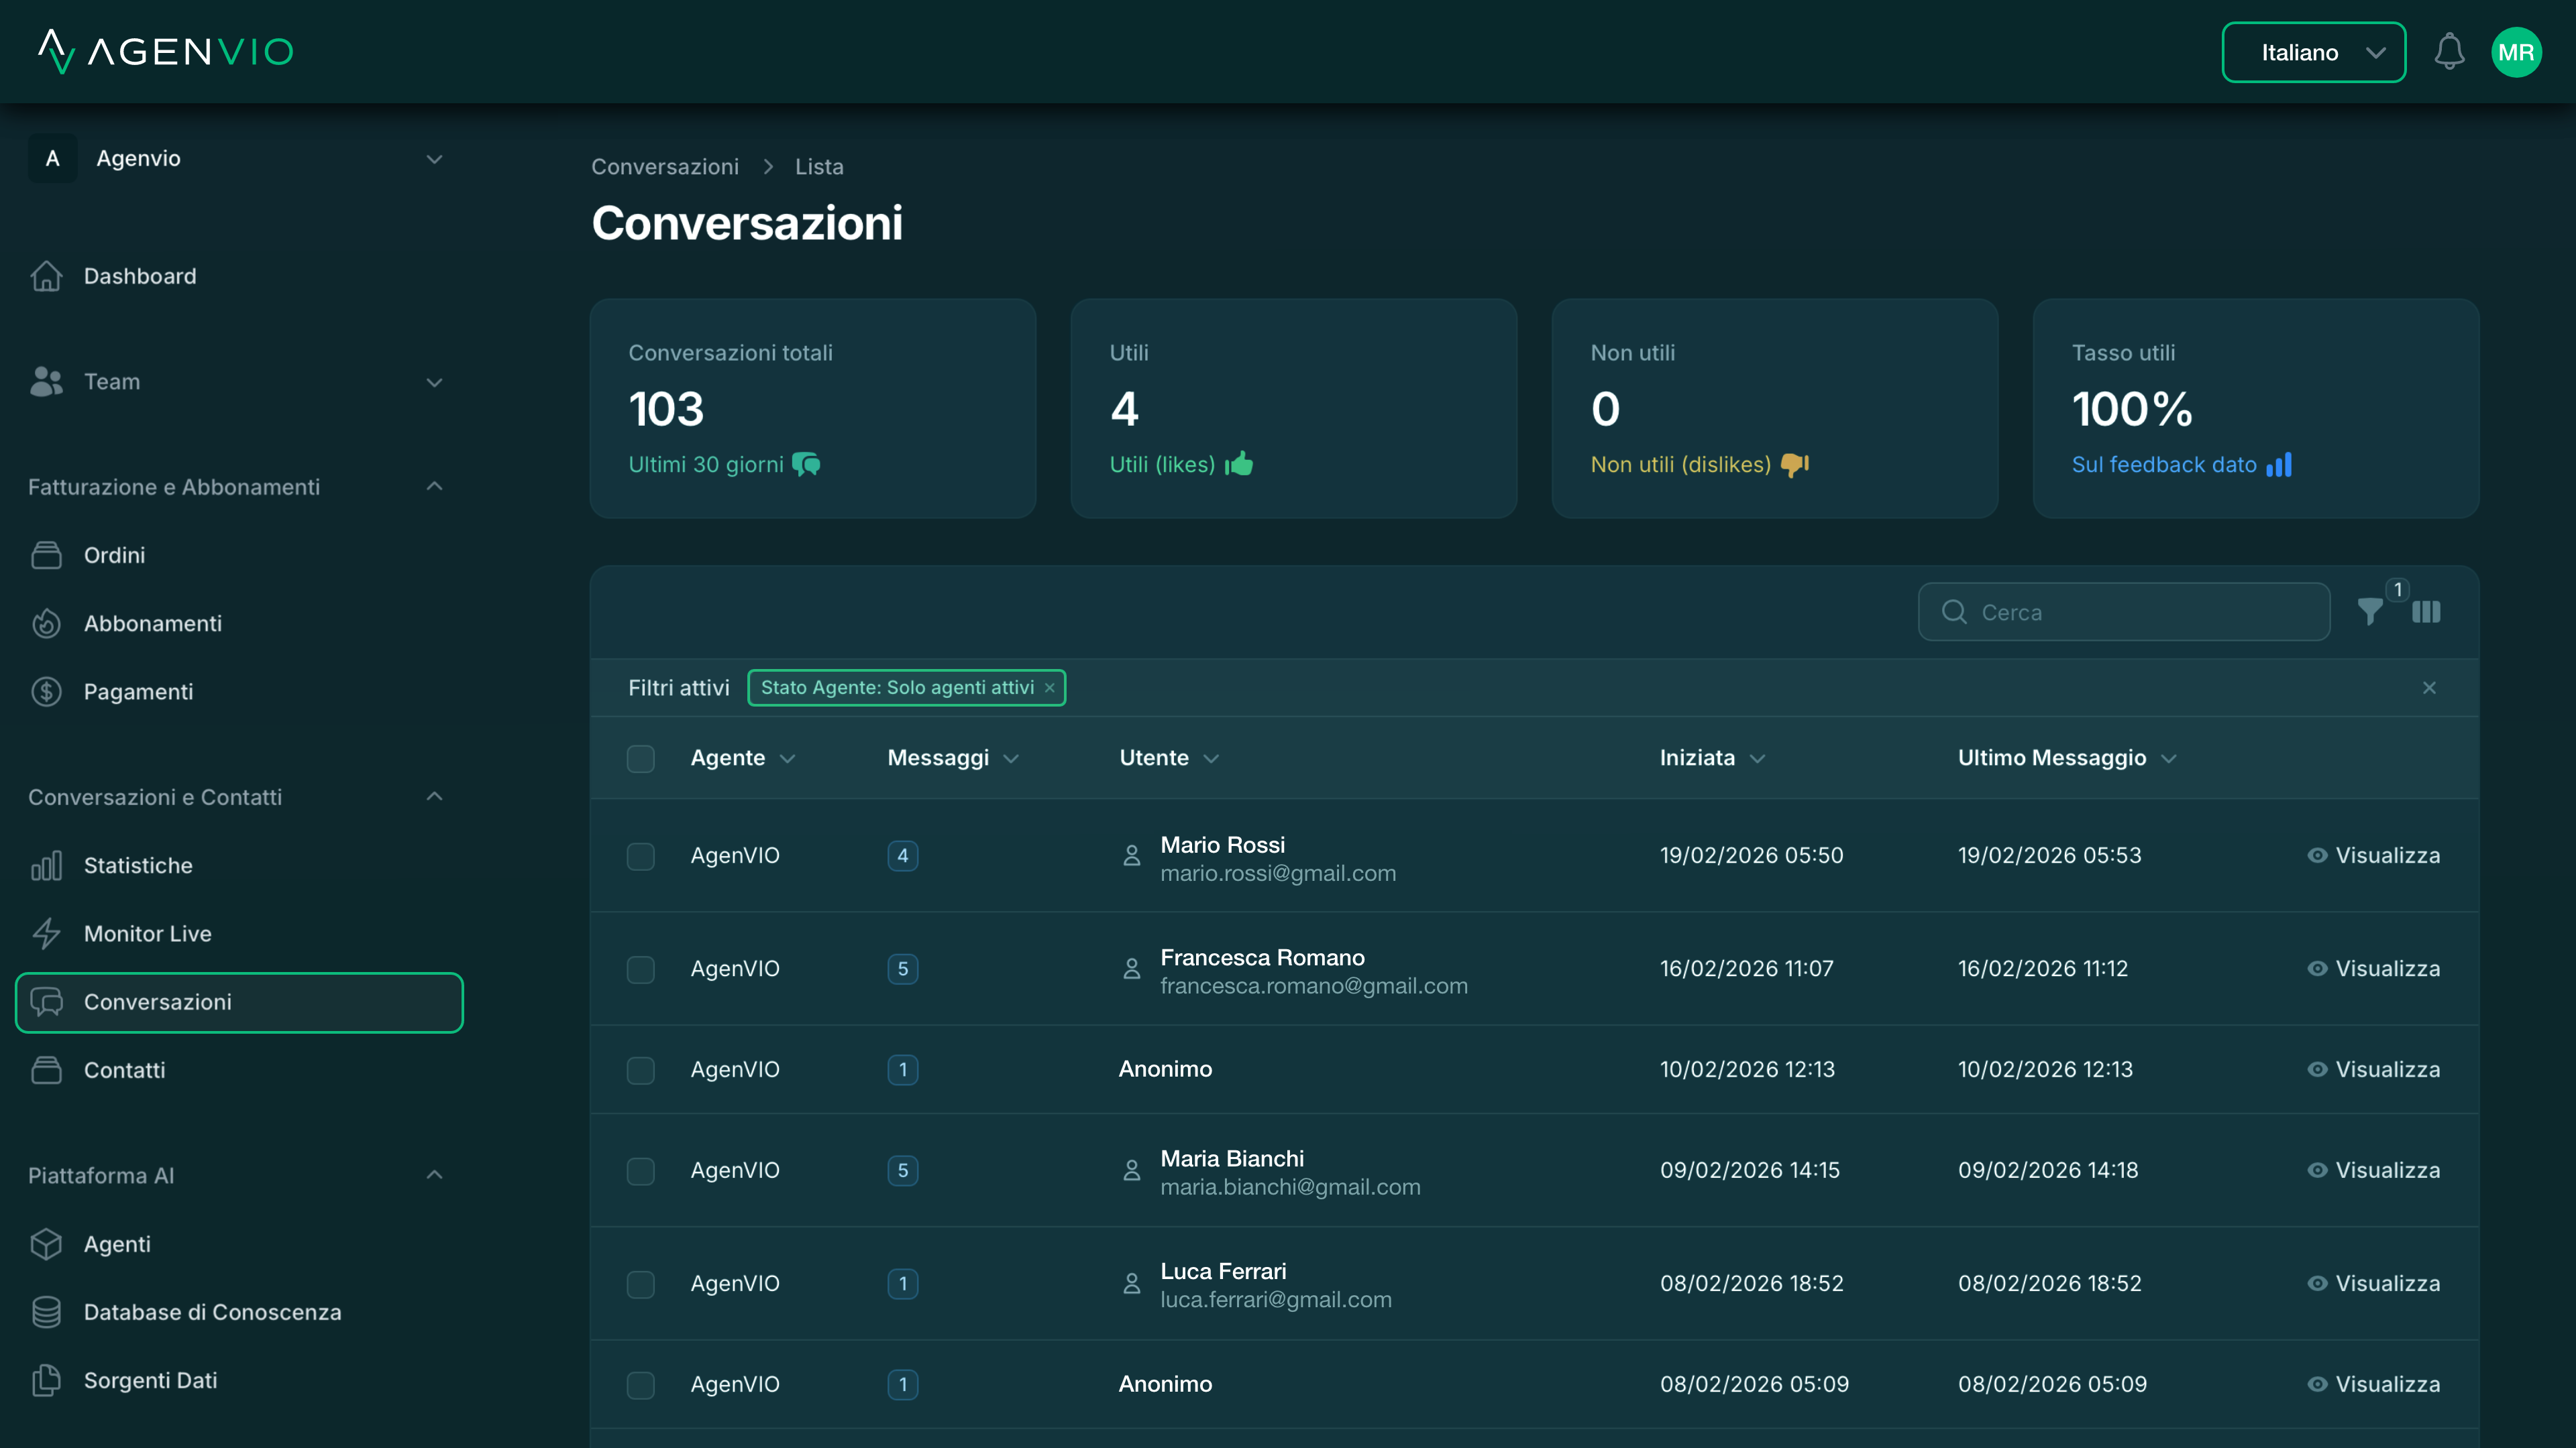Image resolution: width=2576 pixels, height=1448 pixels.
Task: Tick the checkbox on Luca Ferrari's row
Action: click(641, 1284)
